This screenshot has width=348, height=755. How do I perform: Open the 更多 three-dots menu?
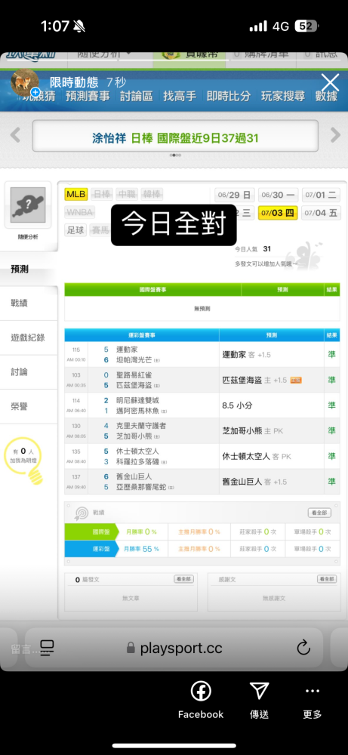pyautogui.click(x=313, y=691)
